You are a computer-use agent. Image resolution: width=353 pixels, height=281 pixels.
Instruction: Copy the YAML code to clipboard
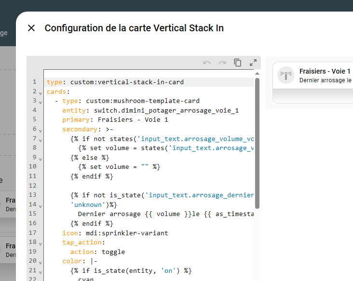tap(237, 63)
